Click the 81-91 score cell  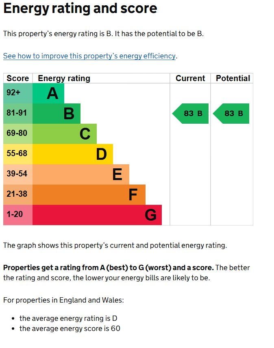point(18,114)
